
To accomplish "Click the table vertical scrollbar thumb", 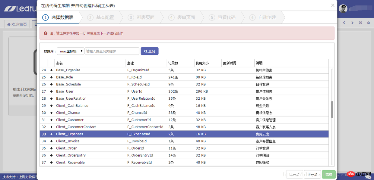I will click(x=332, y=110).
